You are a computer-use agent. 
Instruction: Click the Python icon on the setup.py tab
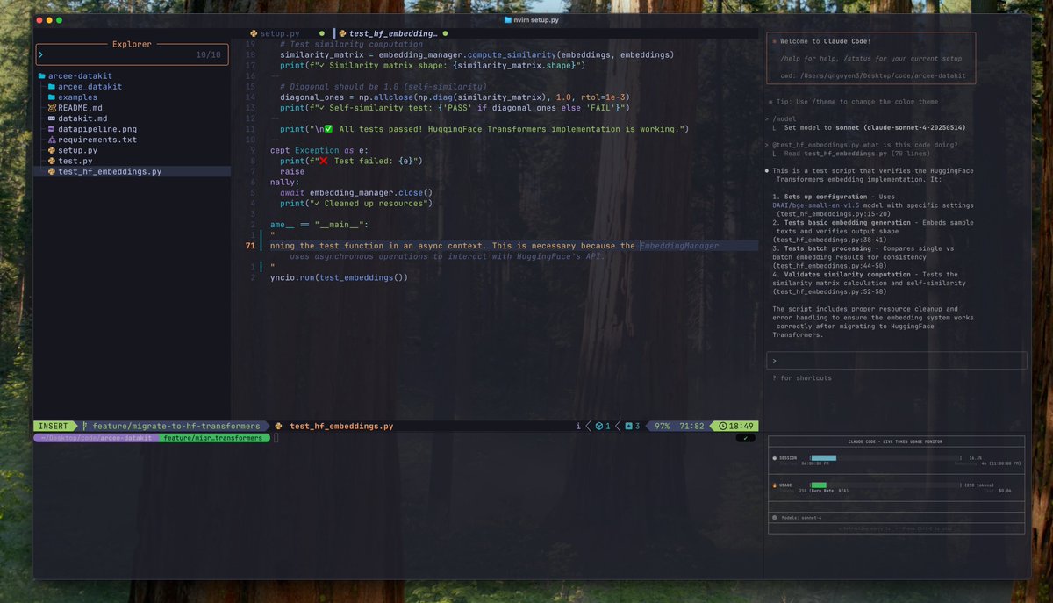click(254, 33)
